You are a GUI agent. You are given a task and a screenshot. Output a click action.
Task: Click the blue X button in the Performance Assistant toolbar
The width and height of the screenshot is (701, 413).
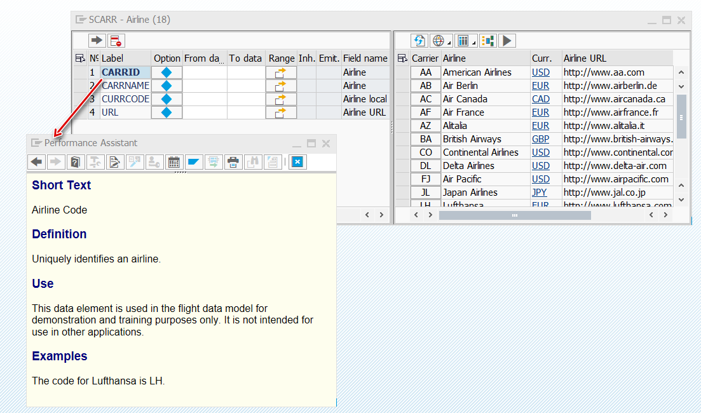(297, 162)
